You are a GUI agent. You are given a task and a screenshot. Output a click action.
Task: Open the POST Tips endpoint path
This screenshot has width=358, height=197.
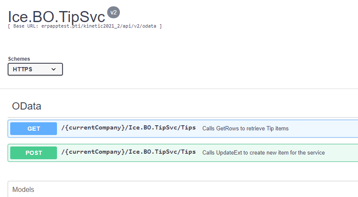click(128, 152)
